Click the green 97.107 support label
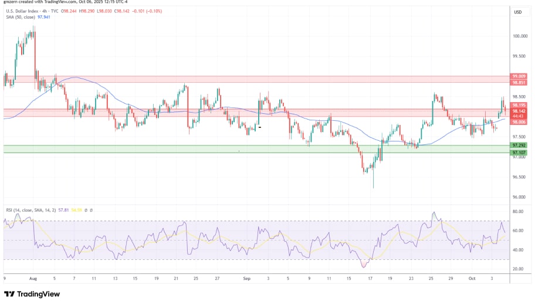535x301 pixels. pyautogui.click(x=519, y=152)
